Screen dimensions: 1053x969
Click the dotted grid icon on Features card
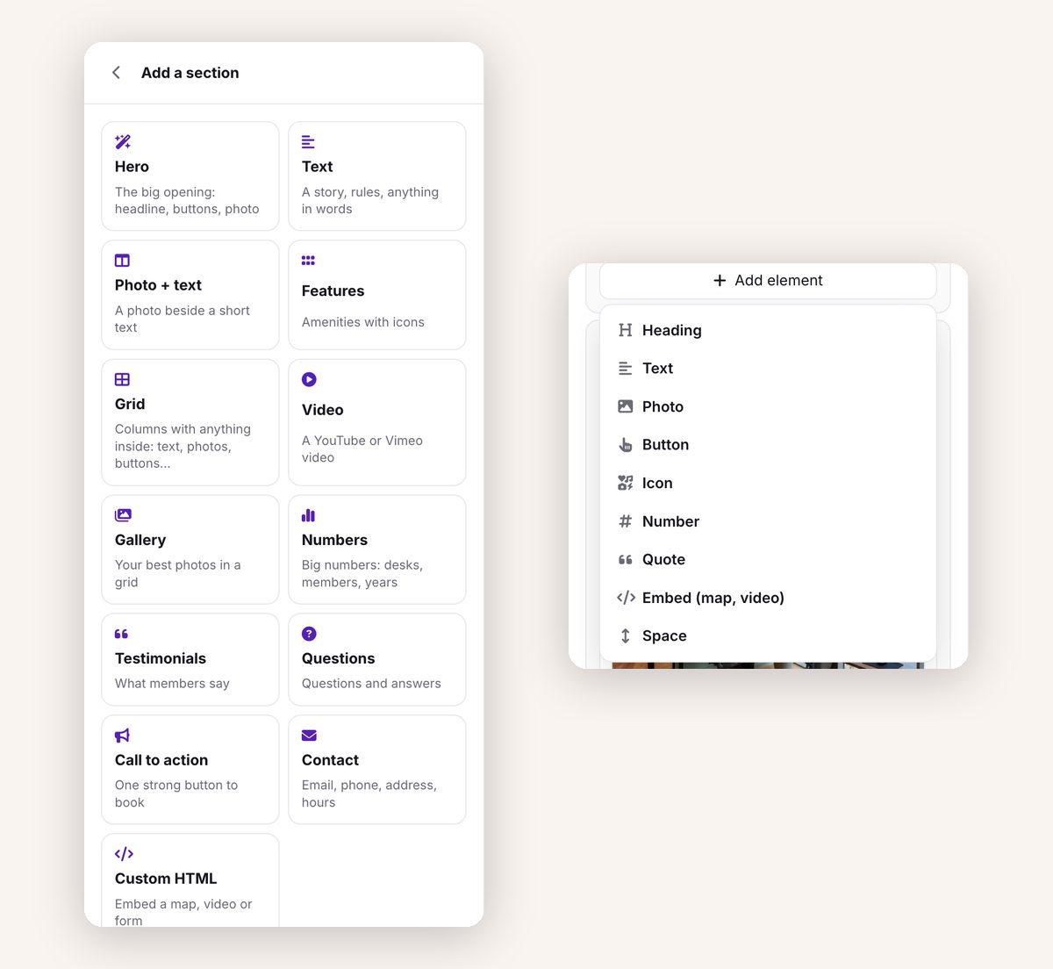(308, 260)
